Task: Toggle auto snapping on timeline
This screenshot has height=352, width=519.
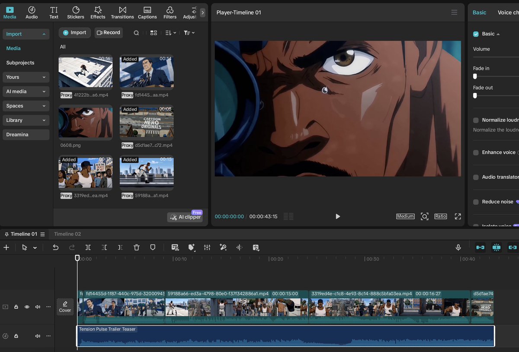Action: coord(497,247)
